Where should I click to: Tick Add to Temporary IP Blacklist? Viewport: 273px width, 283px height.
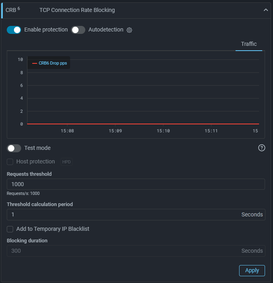(10, 229)
